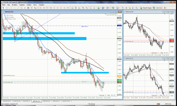Switch chart to D1 timeframe
Screen dimensions: 177x106
[61, 8]
